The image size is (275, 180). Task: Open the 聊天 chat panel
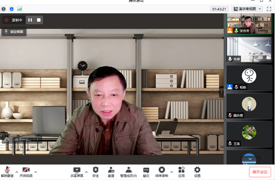point(146,172)
